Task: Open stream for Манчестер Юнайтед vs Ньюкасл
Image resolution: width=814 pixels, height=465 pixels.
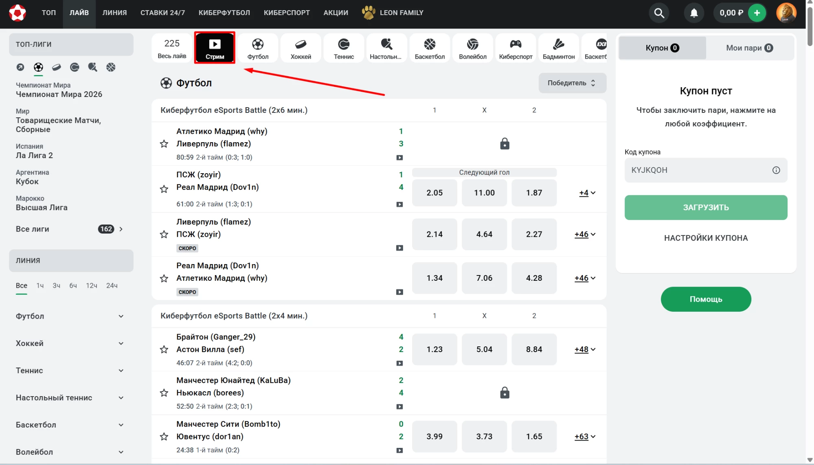Action: point(399,407)
